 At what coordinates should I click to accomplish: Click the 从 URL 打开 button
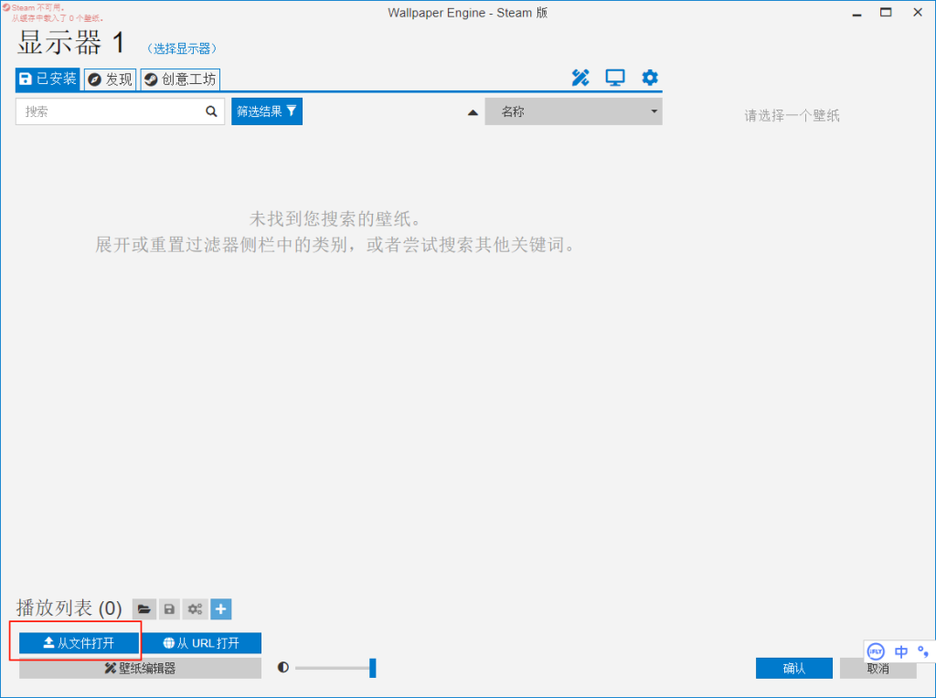coord(201,643)
